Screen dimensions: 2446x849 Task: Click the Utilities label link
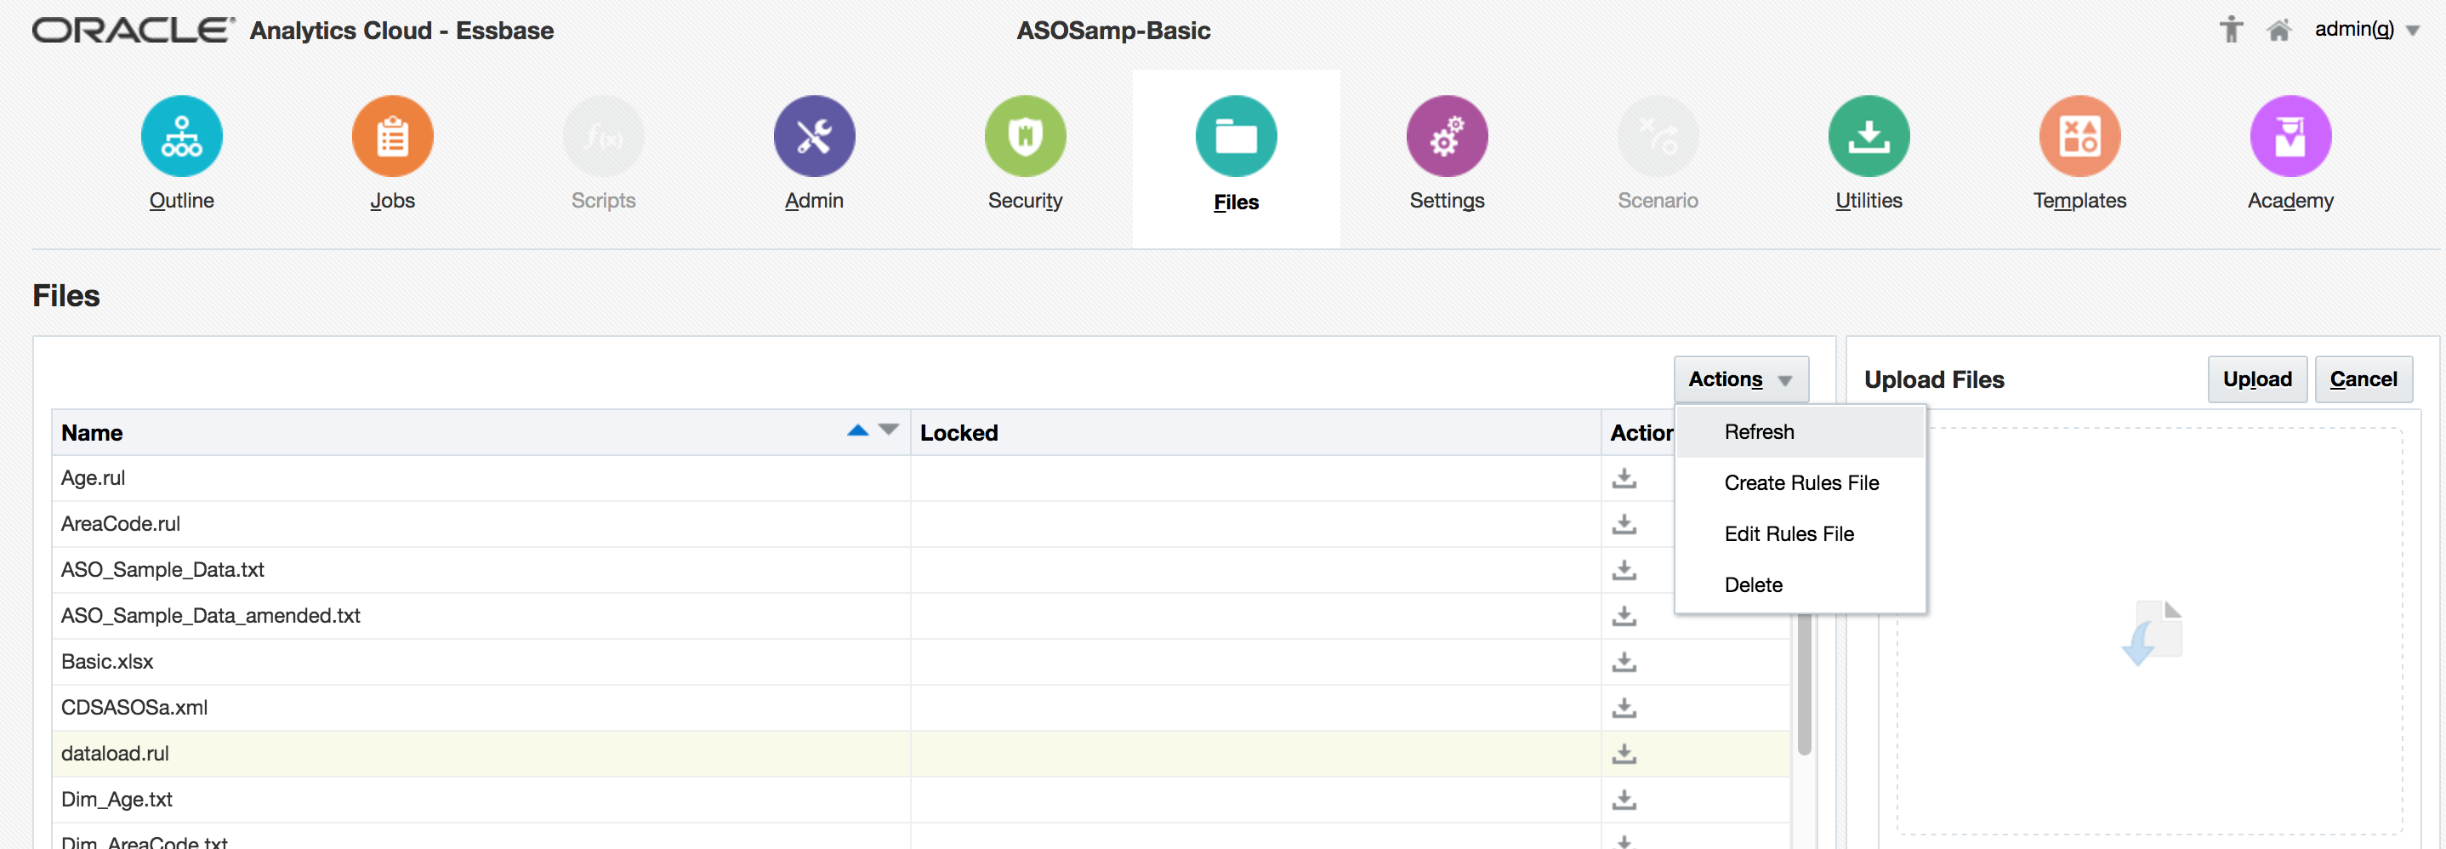1868,201
